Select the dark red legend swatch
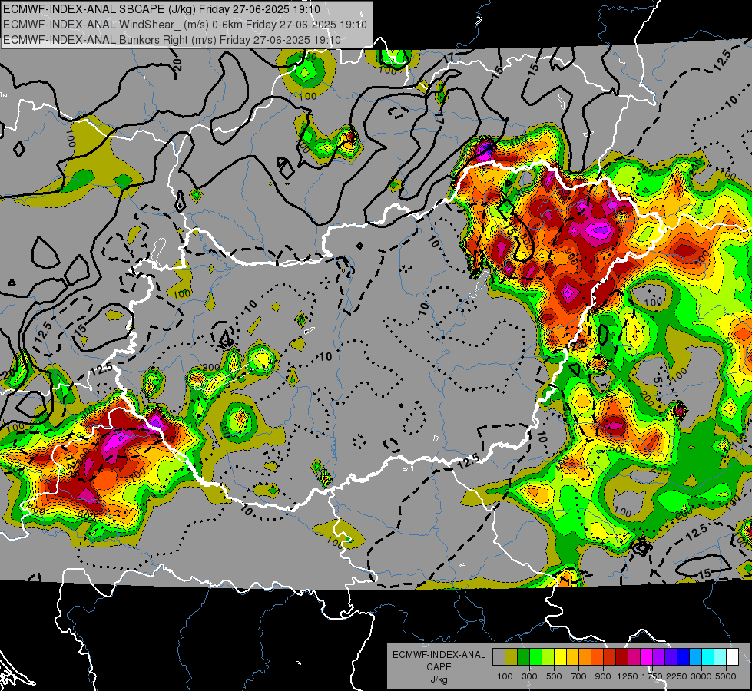The width and height of the screenshot is (752, 691). tap(621, 657)
